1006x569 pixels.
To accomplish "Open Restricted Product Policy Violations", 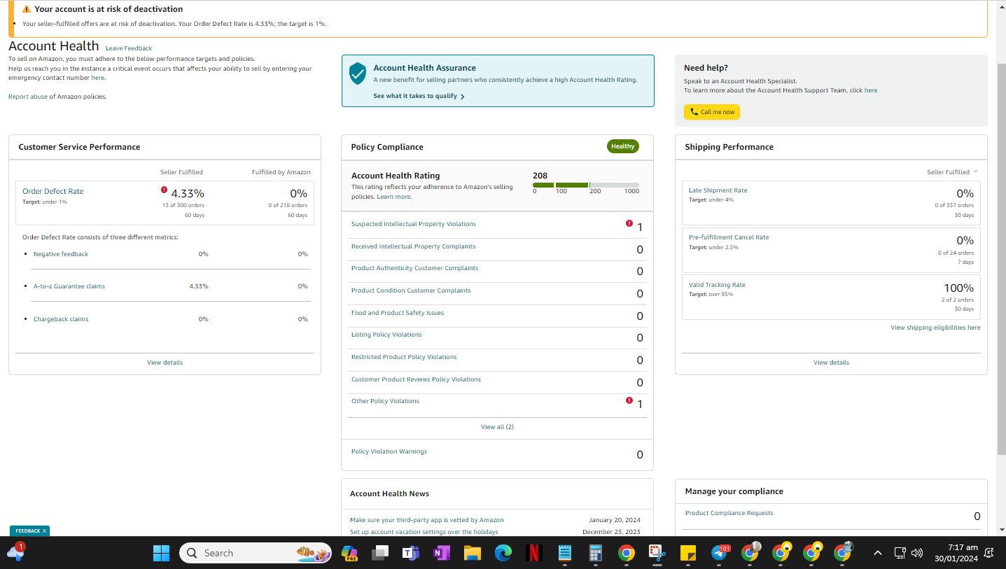I will pyautogui.click(x=404, y=357).
